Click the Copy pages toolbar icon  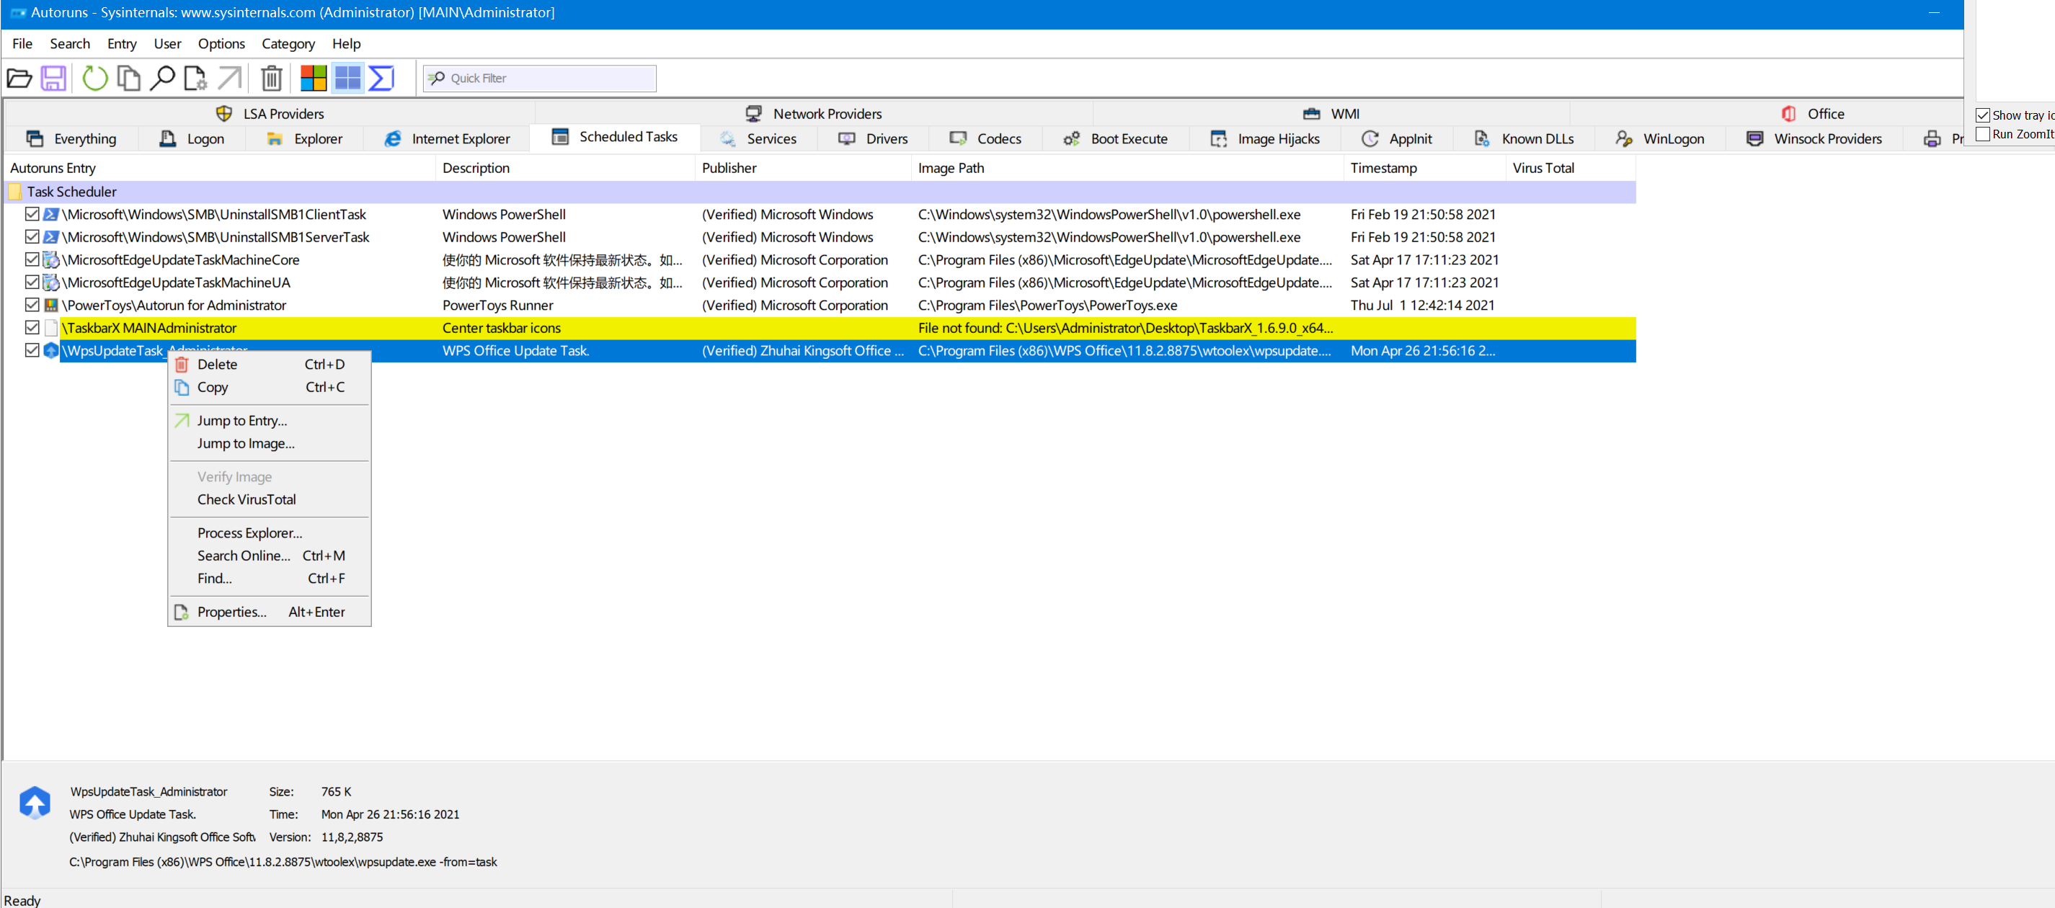coord(128,79)
